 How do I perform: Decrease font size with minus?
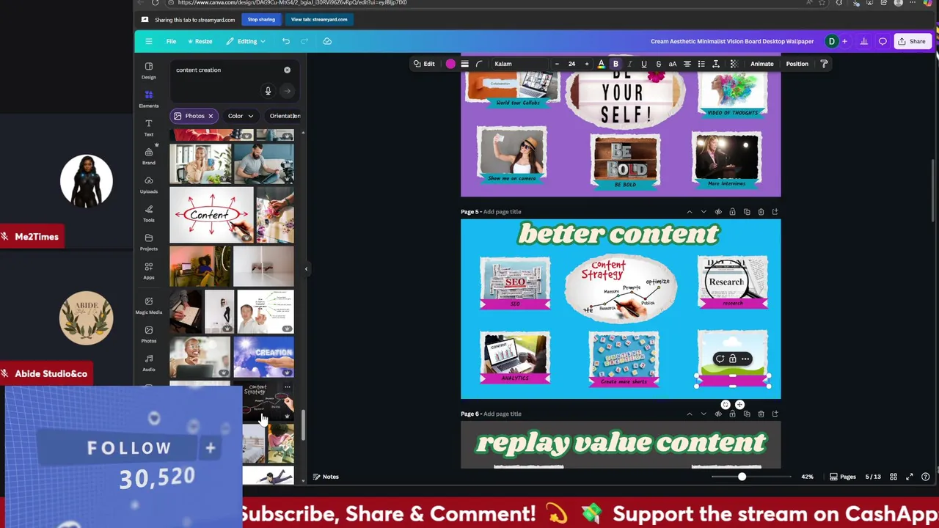tap(557, 64)
